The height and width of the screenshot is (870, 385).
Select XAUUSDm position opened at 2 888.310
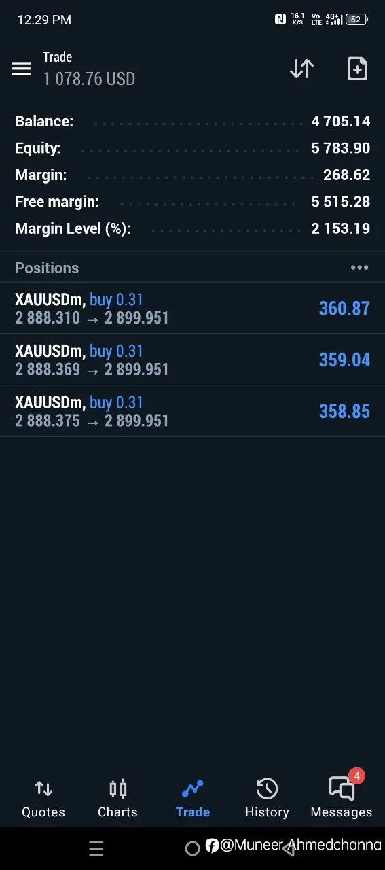click(192, 309)
